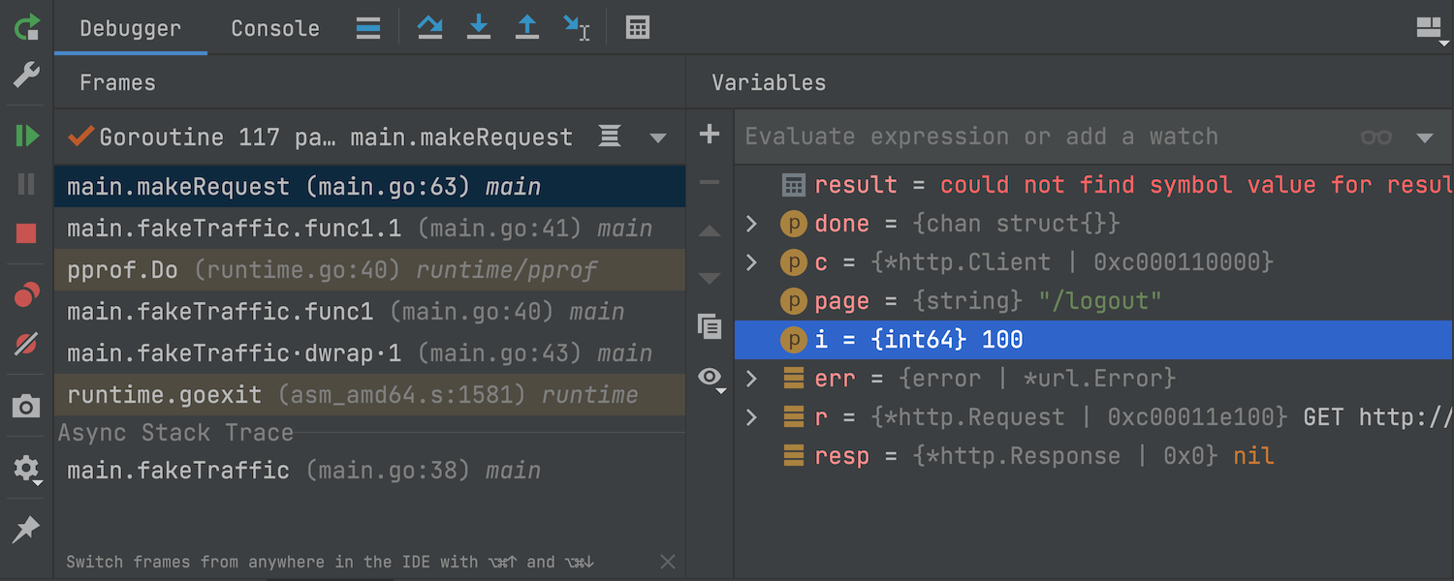1454x581 pixels.
Task: Select frame pprof.Do (runtime.go:40)
Action: point(369,269)
